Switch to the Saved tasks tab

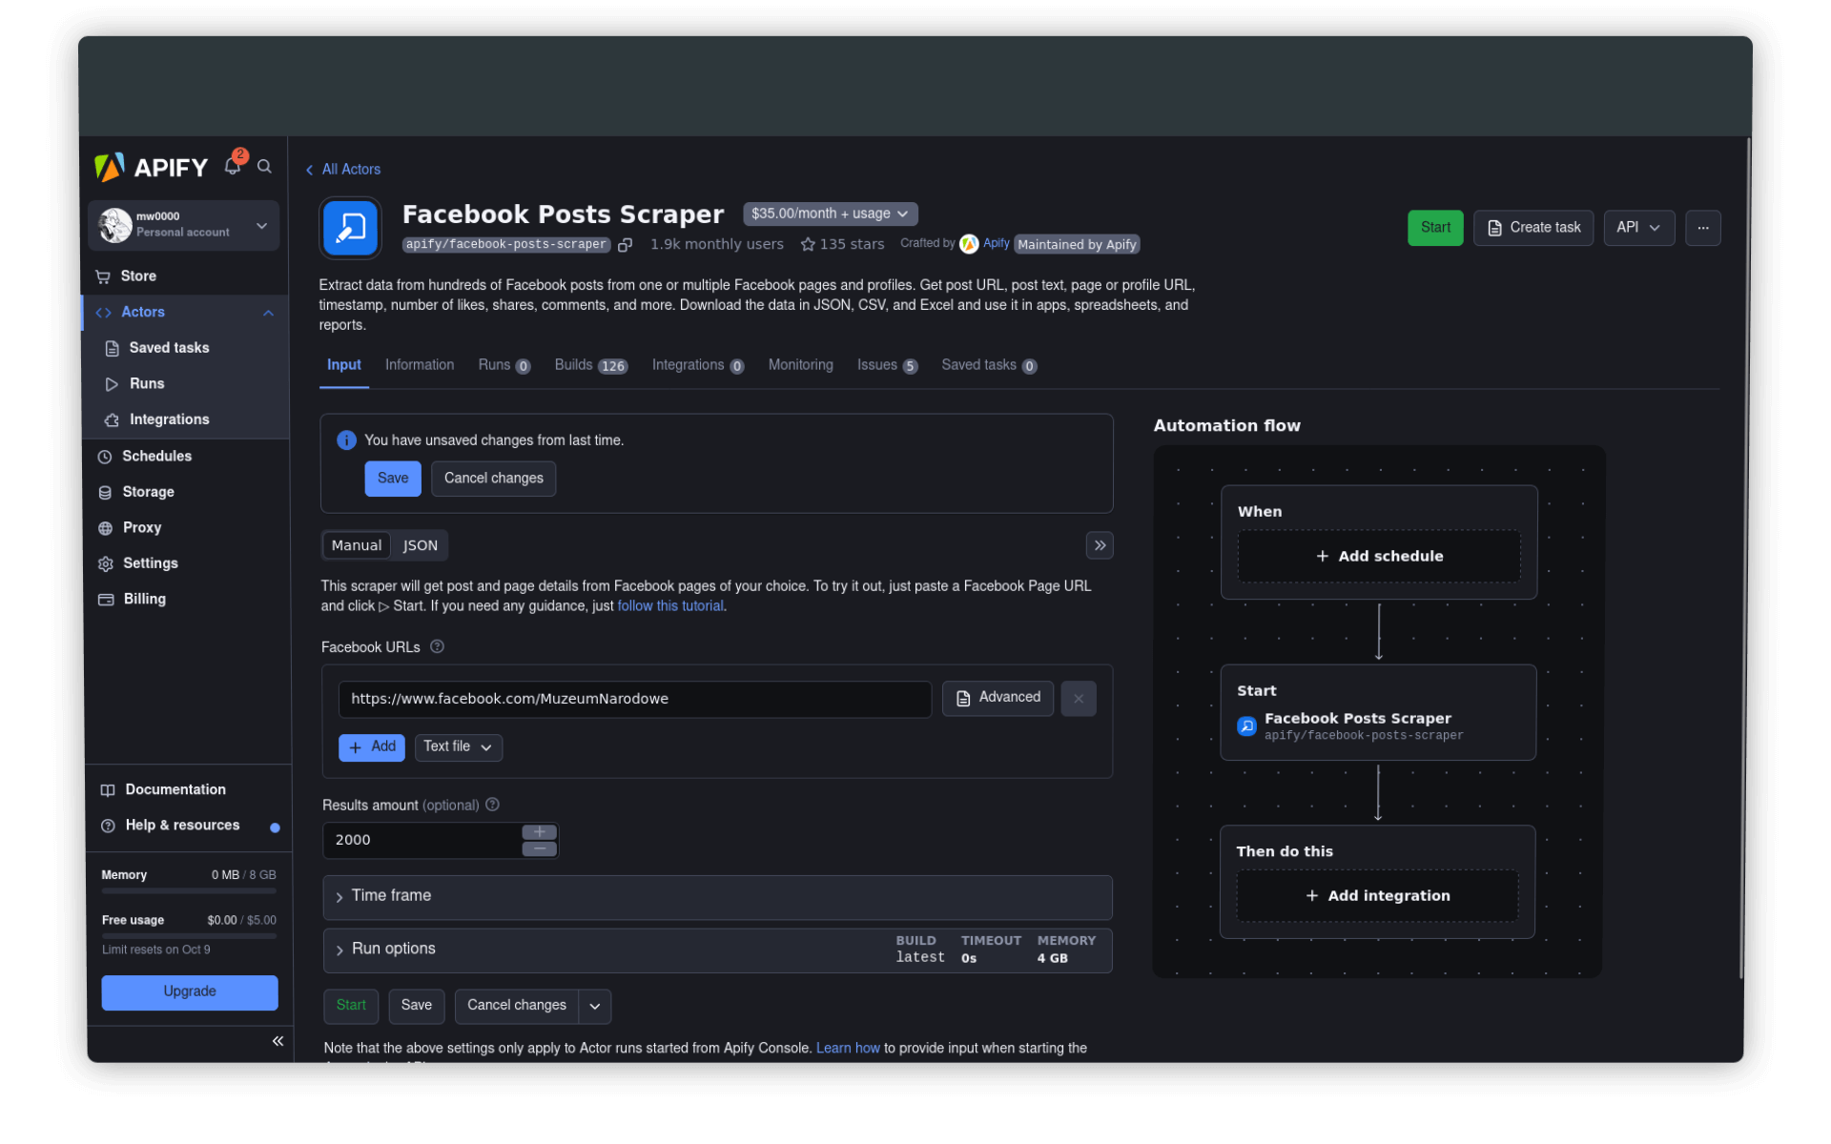(989, 365)
